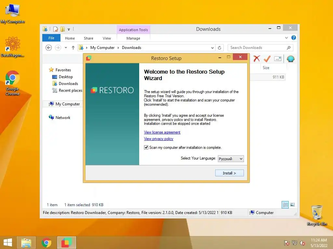The image size is (333, 249).
Task: Uncheck Scan my computer after installation
Action: pos(146,148)
